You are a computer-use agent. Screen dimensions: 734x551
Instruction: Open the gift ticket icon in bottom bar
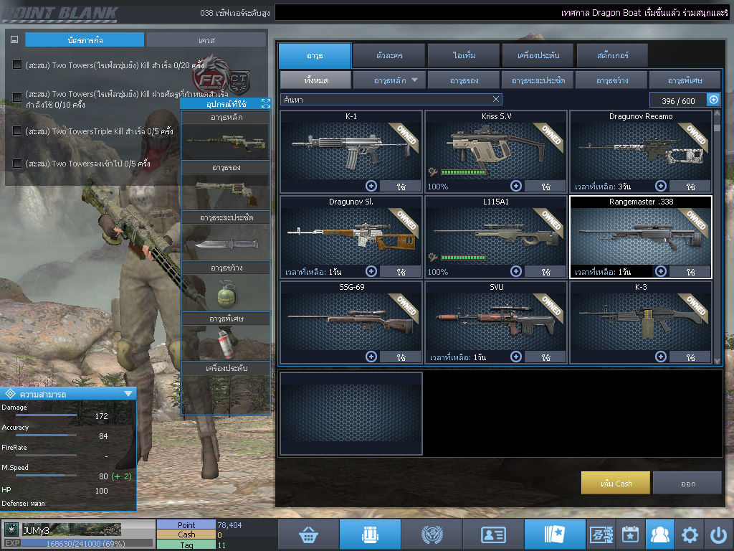coord(601,534)
